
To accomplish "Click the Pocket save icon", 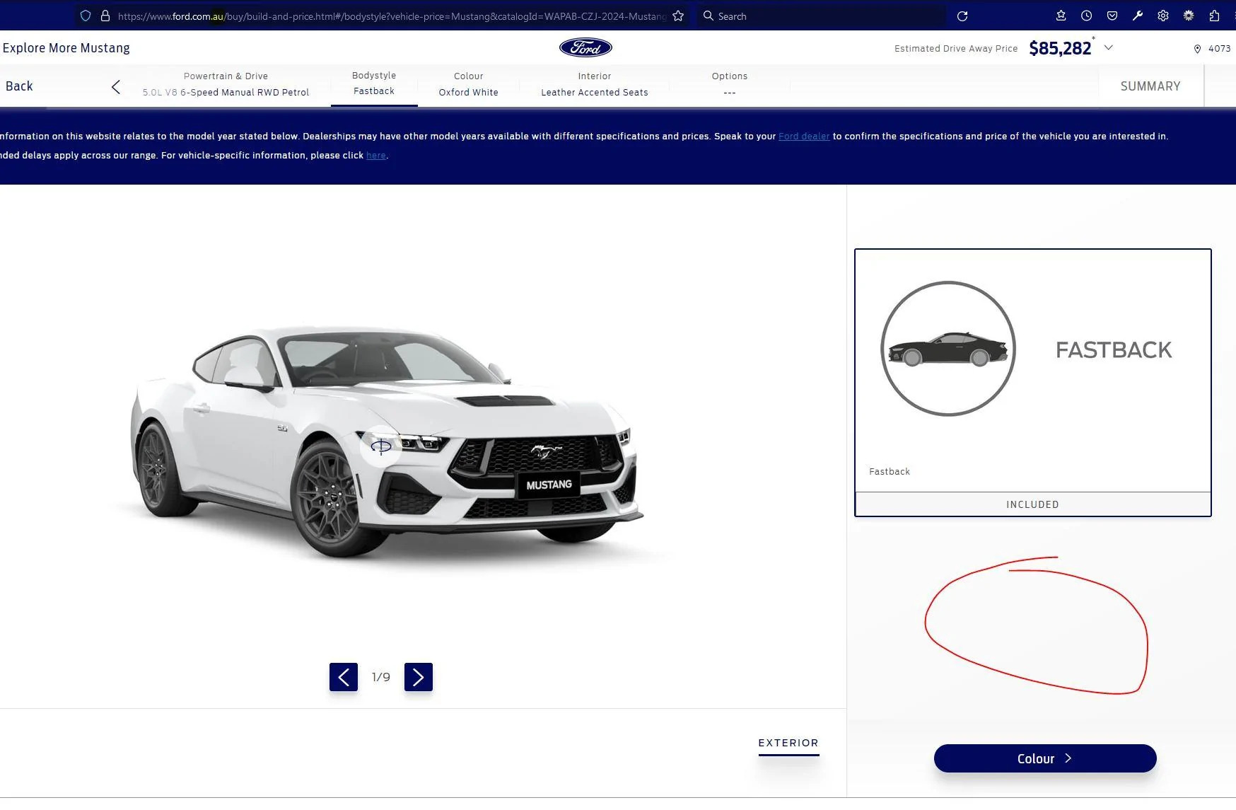I will coord(1112,16).
